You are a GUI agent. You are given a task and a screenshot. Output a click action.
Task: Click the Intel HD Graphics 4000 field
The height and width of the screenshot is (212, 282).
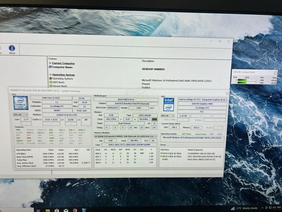click(x=202, y=104)
